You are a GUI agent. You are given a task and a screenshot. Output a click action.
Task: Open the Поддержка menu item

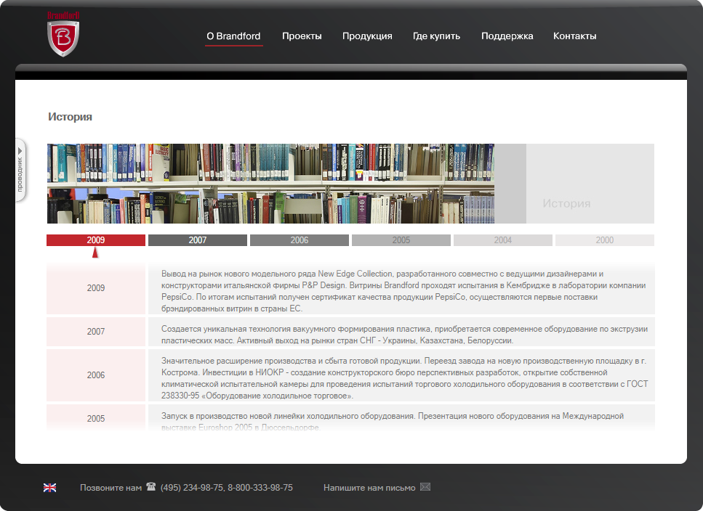click(x=507, y=36)
